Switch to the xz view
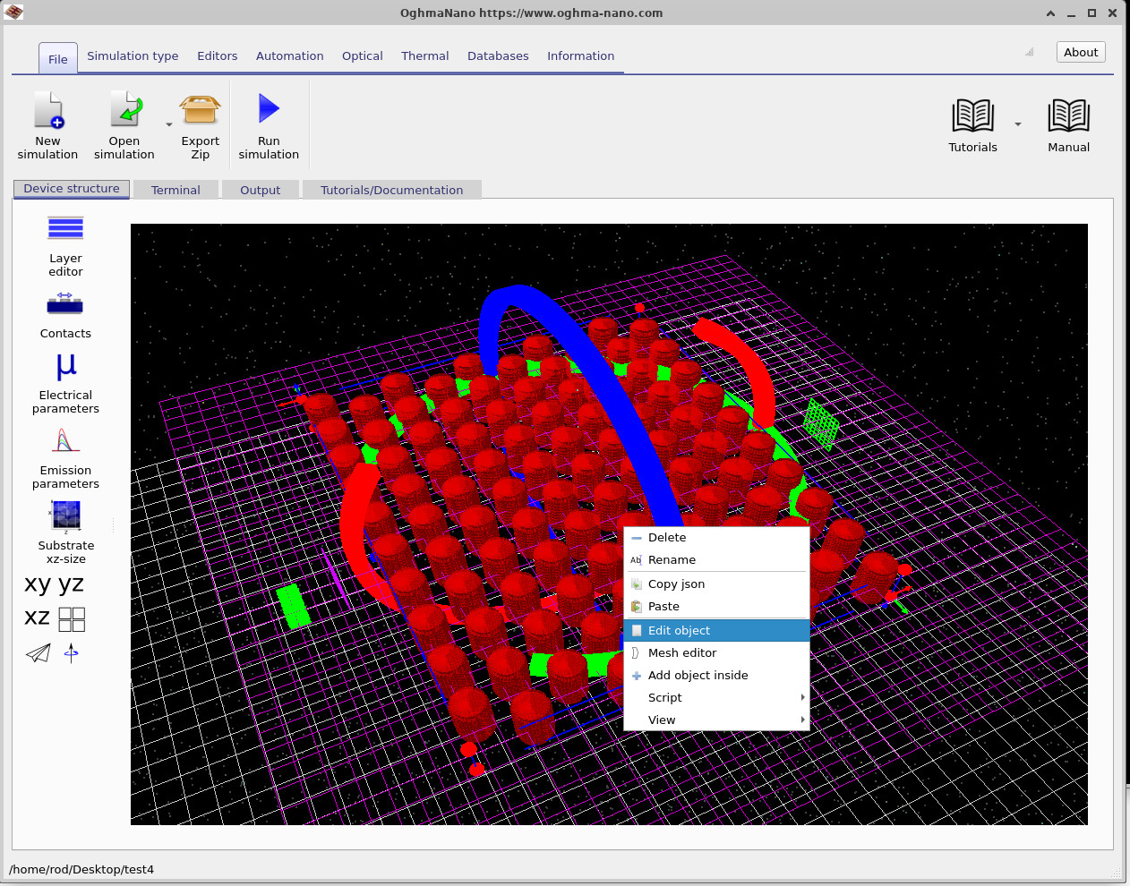The image size is (1130, 886). 37,618
